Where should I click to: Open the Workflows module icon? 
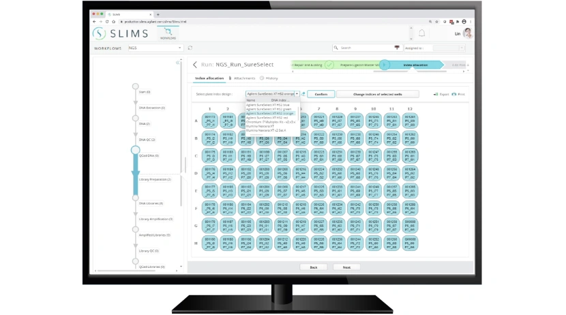tap(168, 33)
